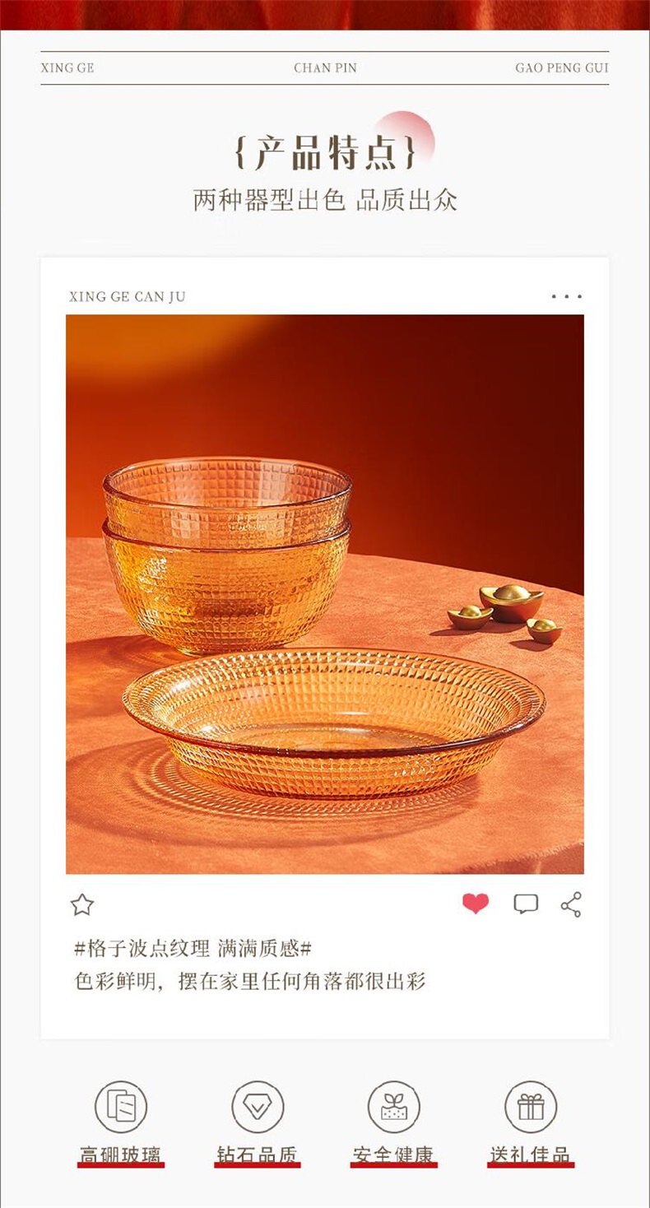650x1208 pixels.
Task: Click the GAO PENG GUI header text
Action: pos(562,68)
